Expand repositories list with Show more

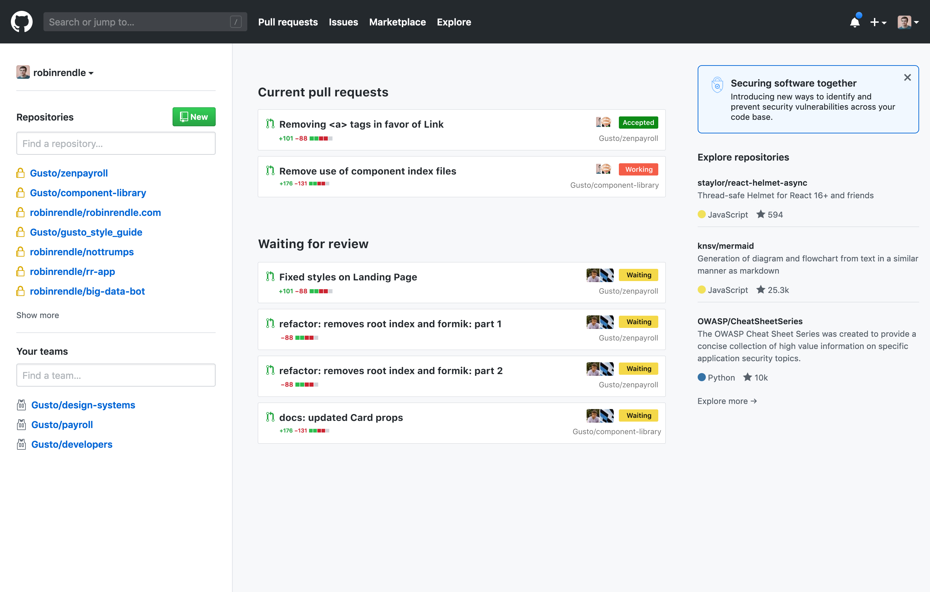[x=37, y=315]
